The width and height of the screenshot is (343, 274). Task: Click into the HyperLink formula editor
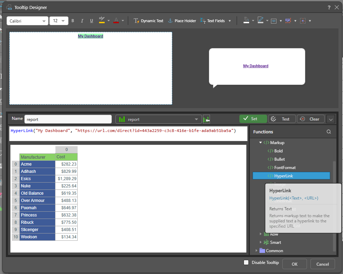pyautogui.click(x=128, y=134)
